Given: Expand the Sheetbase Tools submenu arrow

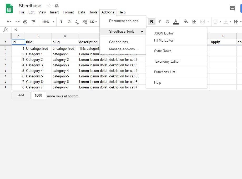Looking at the screenshot, I should 142,32.
